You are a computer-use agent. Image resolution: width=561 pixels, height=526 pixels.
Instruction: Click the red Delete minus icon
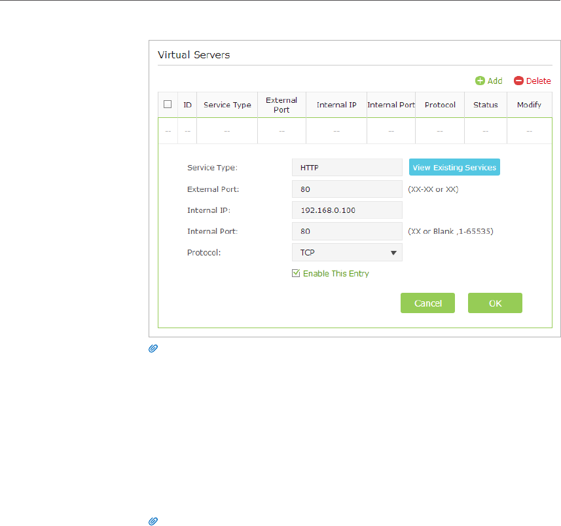click(x=518, y=81)
